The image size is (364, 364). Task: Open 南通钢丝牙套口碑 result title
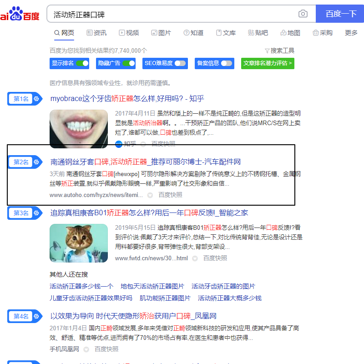(x=145, y=162)
